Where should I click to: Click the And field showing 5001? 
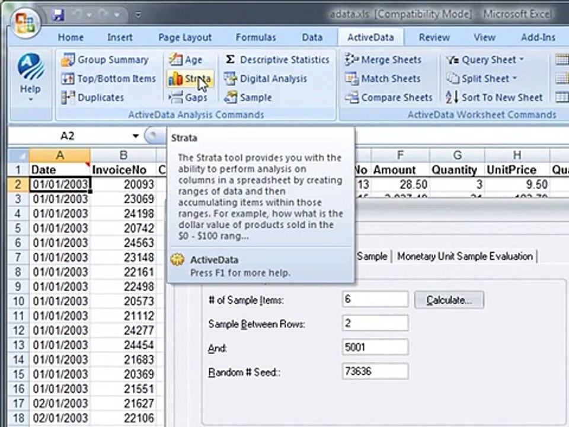coord(375,347)
